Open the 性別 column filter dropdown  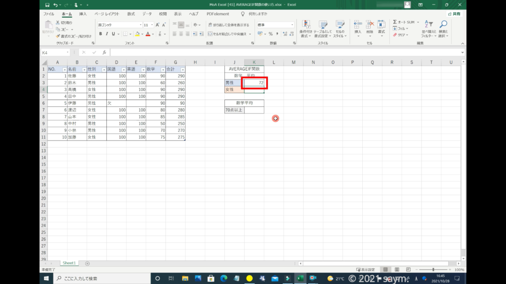103,70
